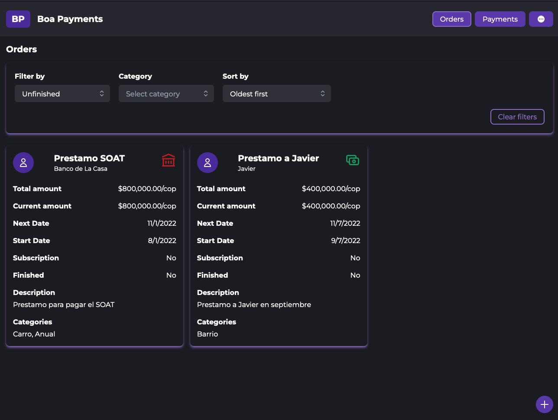Viewport: 558px width, 420px height.
Task: Click the Banco de La Casa subtitle
Action: [x=81, y=169]
